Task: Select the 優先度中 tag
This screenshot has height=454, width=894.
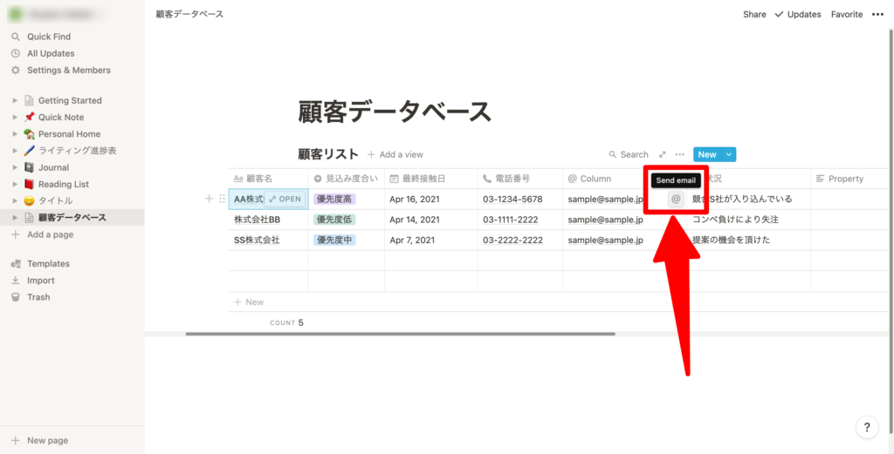Action: [x=334, y=241]
